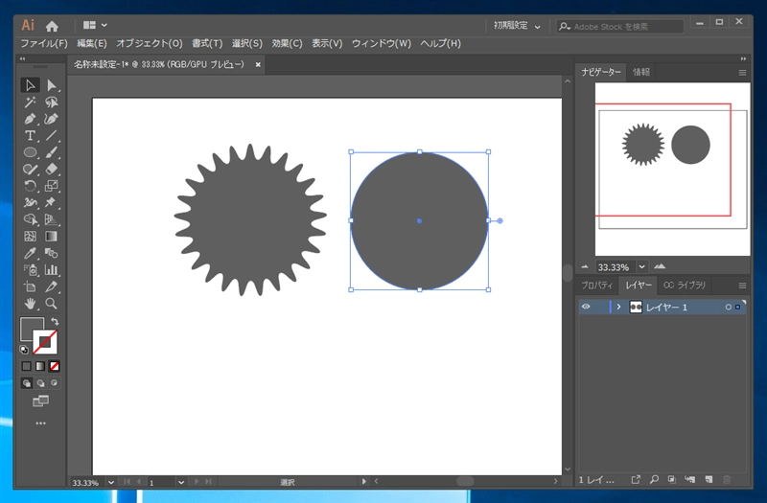Open the 効果(C) menu

pyautogui.click(x=287, y=43)
